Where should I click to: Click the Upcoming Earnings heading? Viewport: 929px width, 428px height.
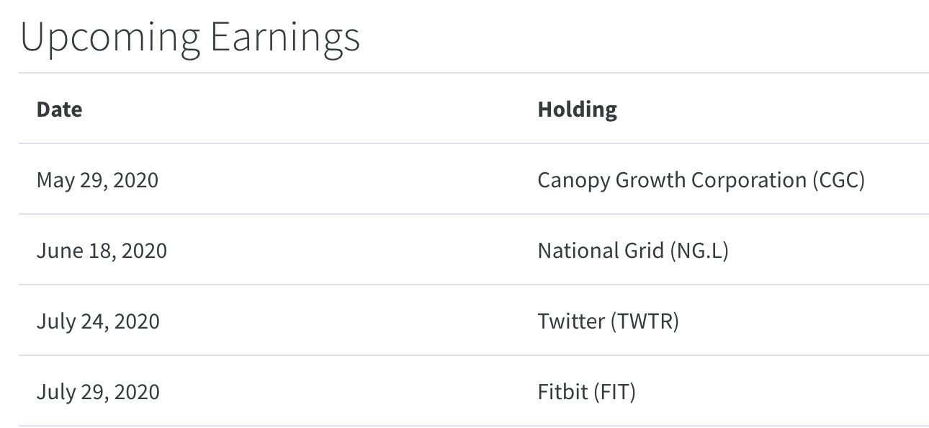190,37
